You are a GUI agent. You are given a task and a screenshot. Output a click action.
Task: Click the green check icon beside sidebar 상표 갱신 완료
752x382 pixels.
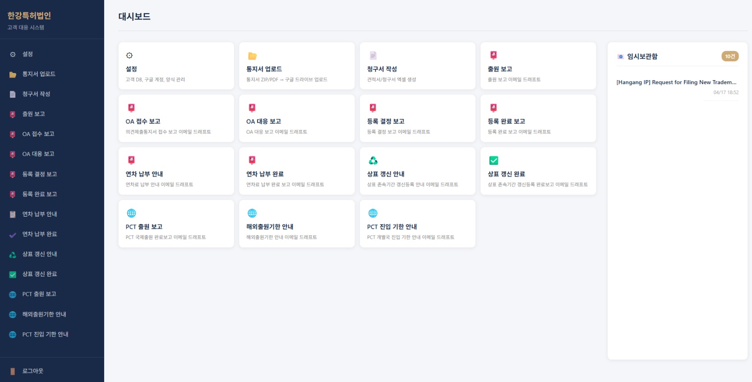pyautogui.click(x=13, y=274)
